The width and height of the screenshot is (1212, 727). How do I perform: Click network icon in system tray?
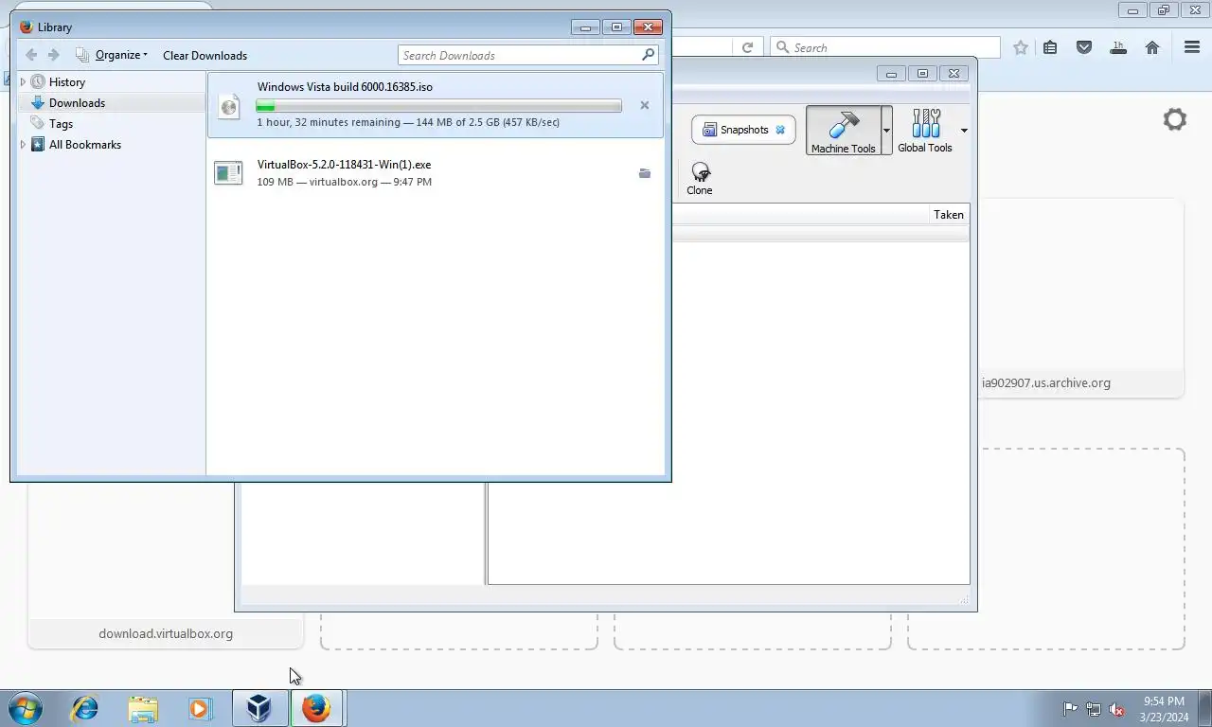tap(1093, 709)
